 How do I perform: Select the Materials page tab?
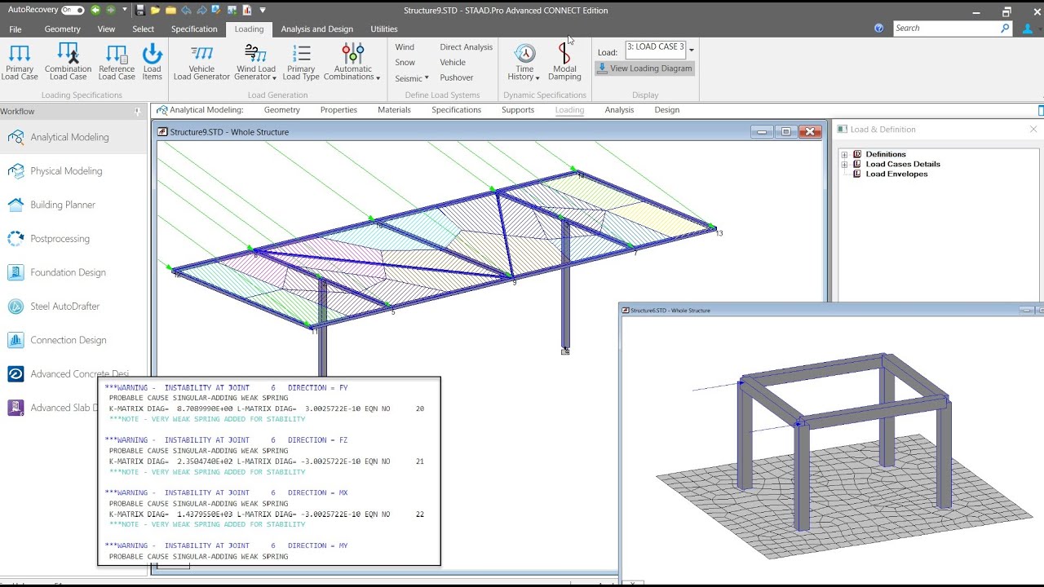point(394,110)
